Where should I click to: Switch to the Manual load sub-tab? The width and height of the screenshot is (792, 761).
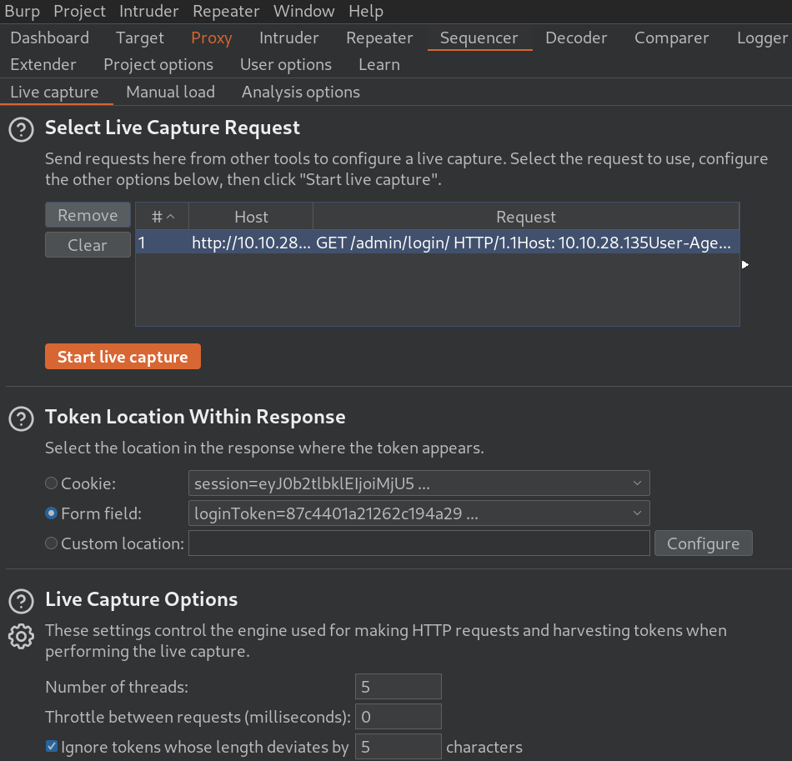[x=171, y=92]
